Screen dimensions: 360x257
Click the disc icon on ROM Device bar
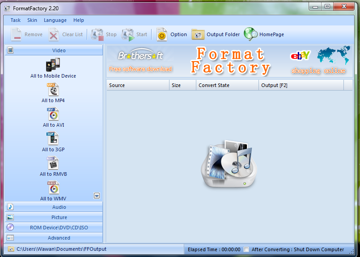pyautogui.click(x=10, y=227)
